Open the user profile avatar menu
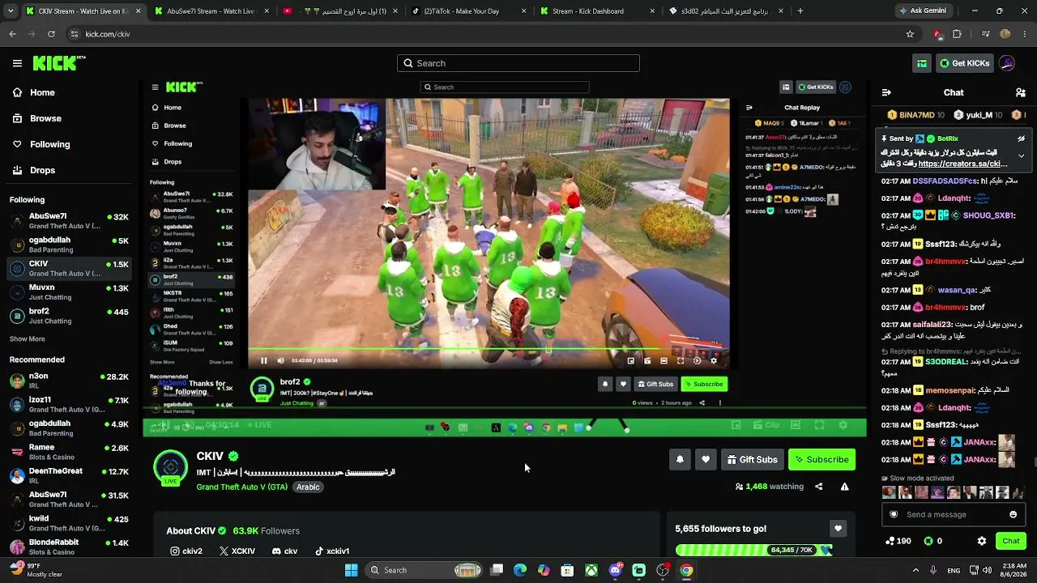Image resolution: width=1037 pixels, height=583 pixels. click(1007, 63)
